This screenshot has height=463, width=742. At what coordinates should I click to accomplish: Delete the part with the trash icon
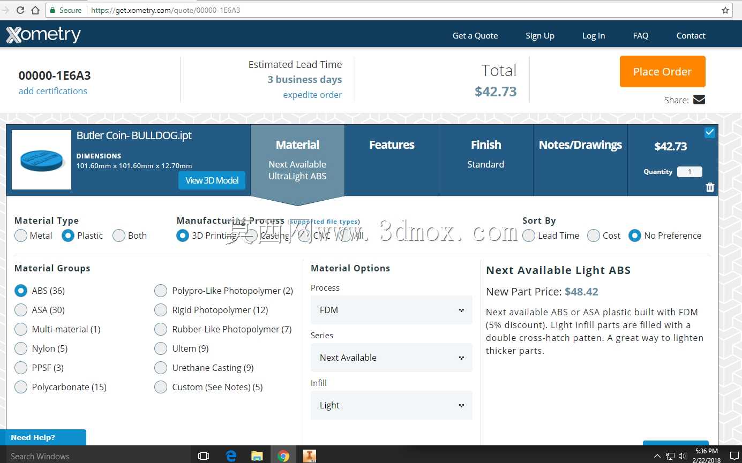click(710, 187)
